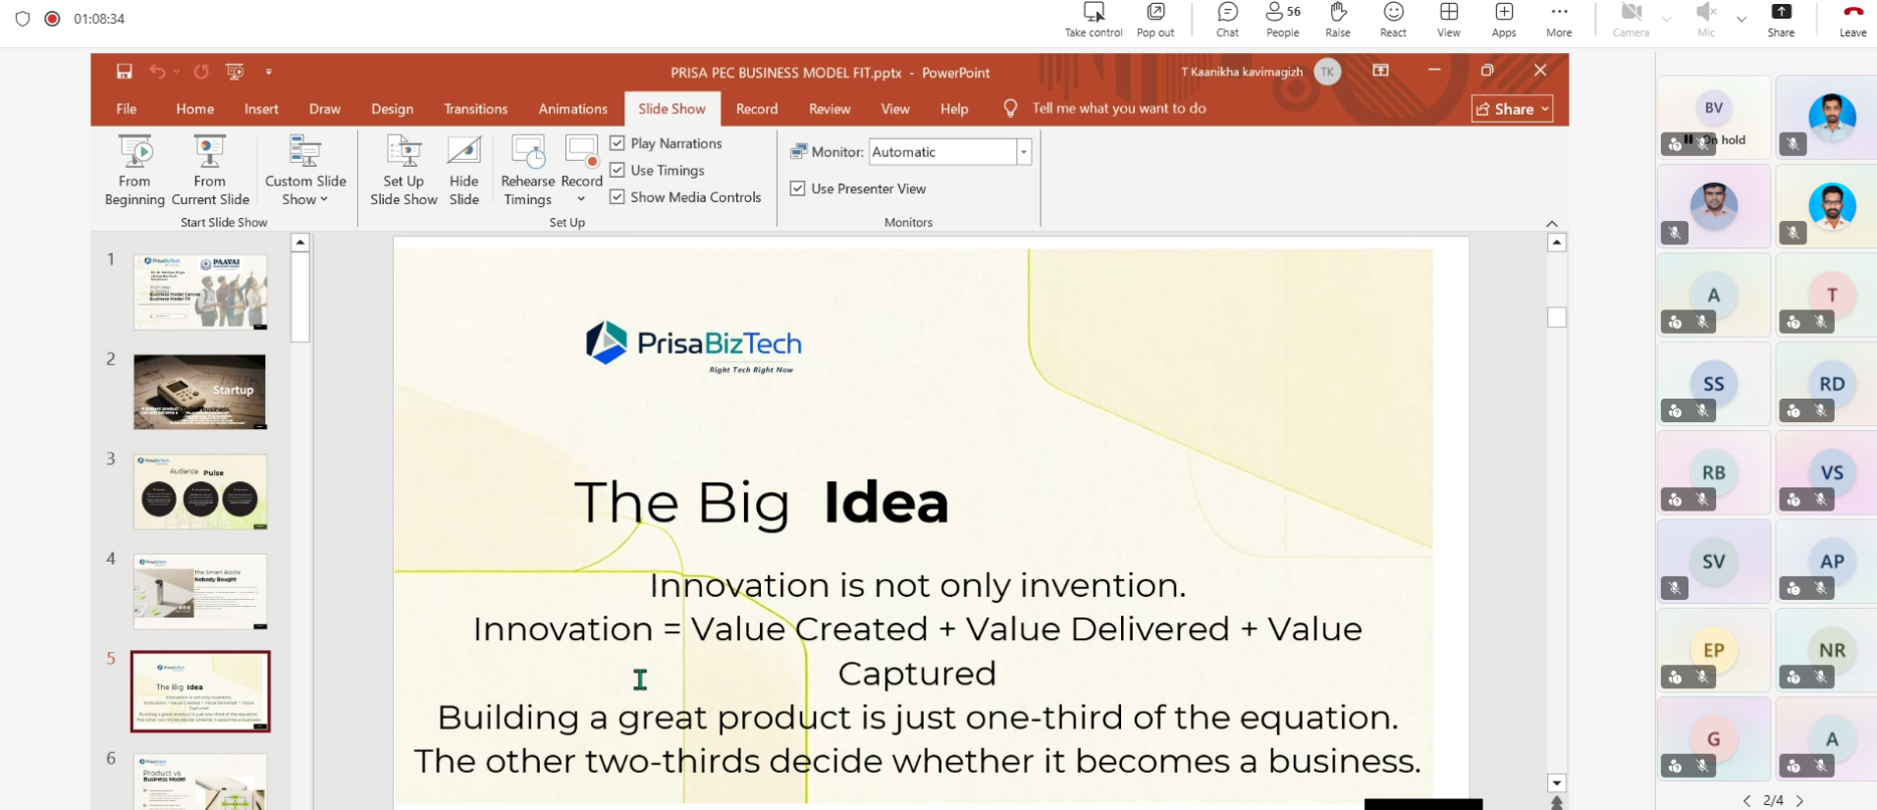Click the Record slide show icon
1877x810 pixels.
(582, 152)
